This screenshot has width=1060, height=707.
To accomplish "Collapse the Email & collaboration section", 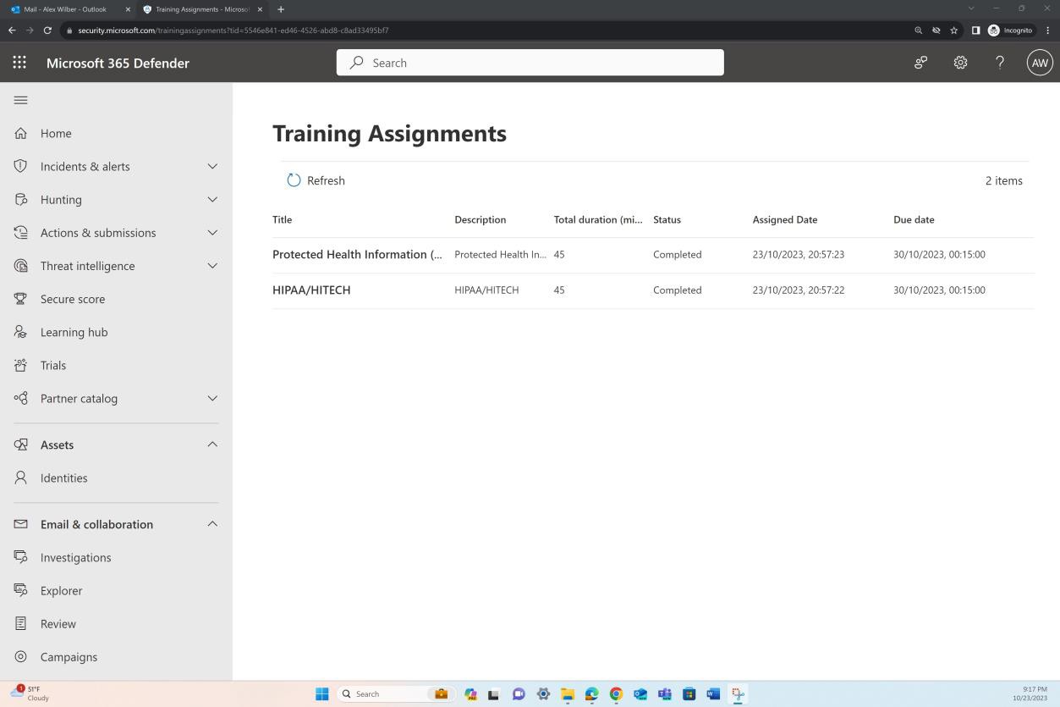I will coord(212,523).
